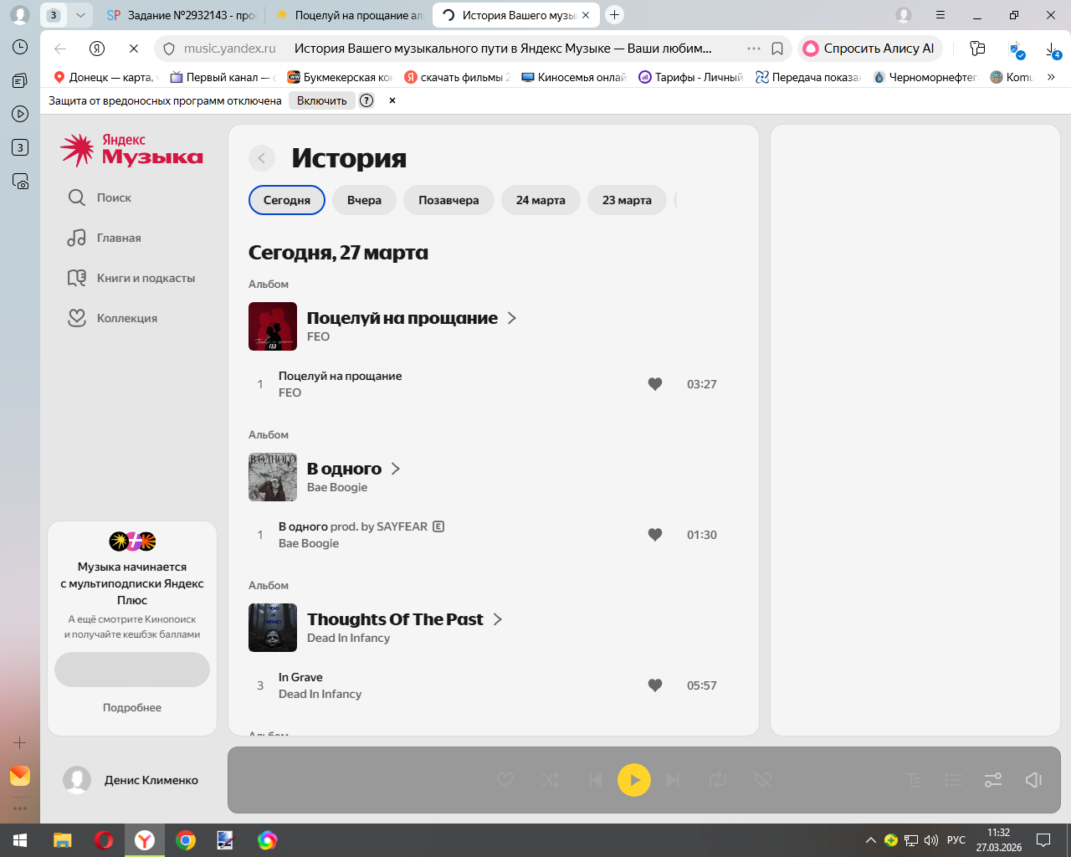Screen dimensions: 1071x857
Task: Click the Thoughts Of The Past album cover
Action: point(273,628)
